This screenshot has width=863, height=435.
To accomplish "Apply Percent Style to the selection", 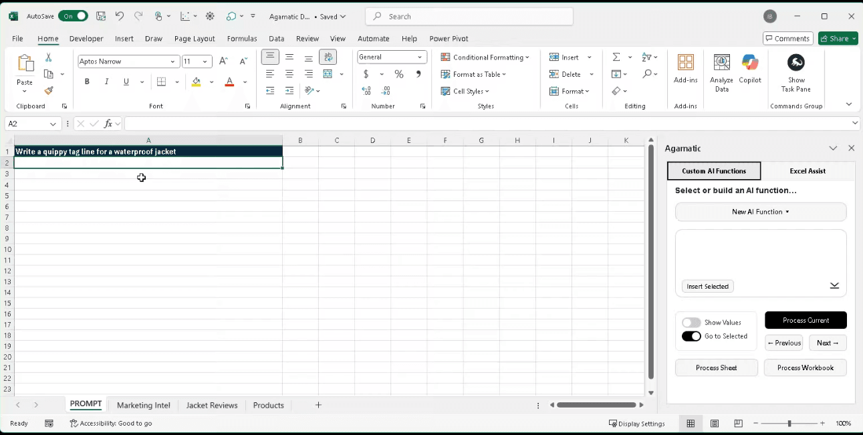I will (x=398, y=74).
